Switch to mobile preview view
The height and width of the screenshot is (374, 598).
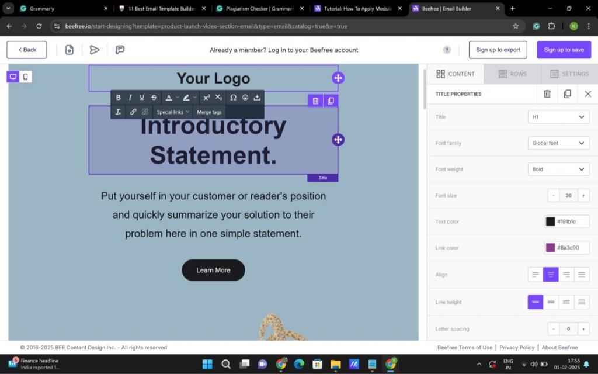[x=25, y=77]
